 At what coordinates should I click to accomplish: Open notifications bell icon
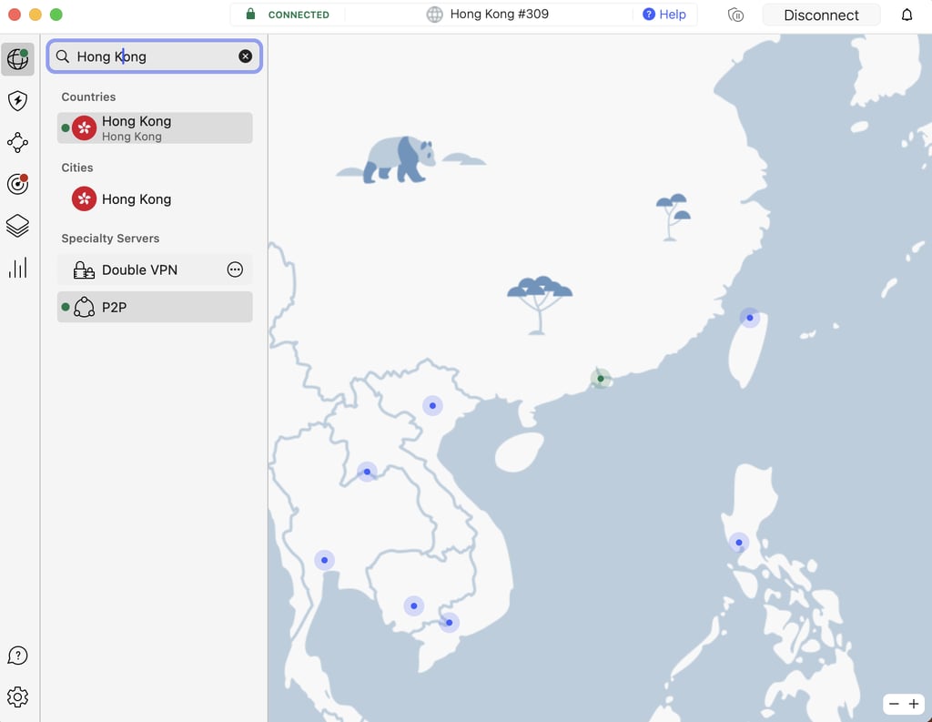tap(907, 15)
